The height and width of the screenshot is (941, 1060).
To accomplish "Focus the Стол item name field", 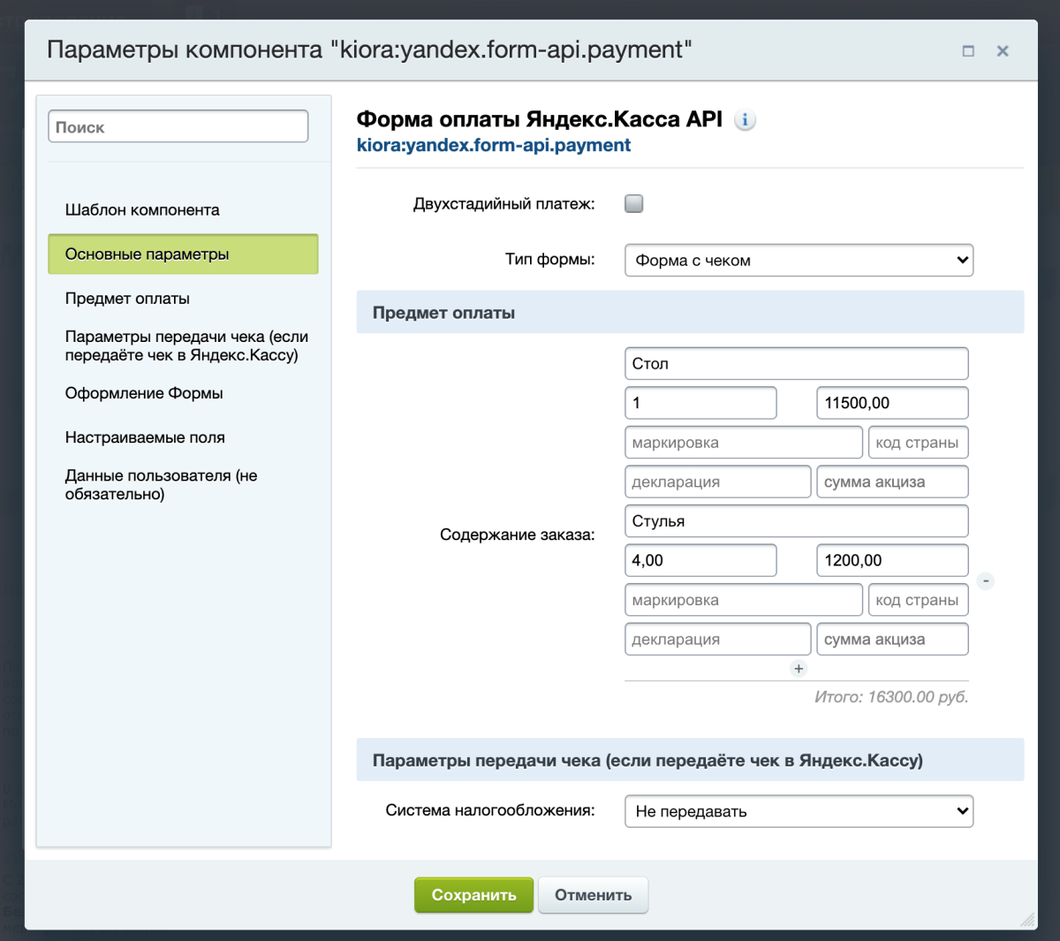I will [x=795, y=364].
